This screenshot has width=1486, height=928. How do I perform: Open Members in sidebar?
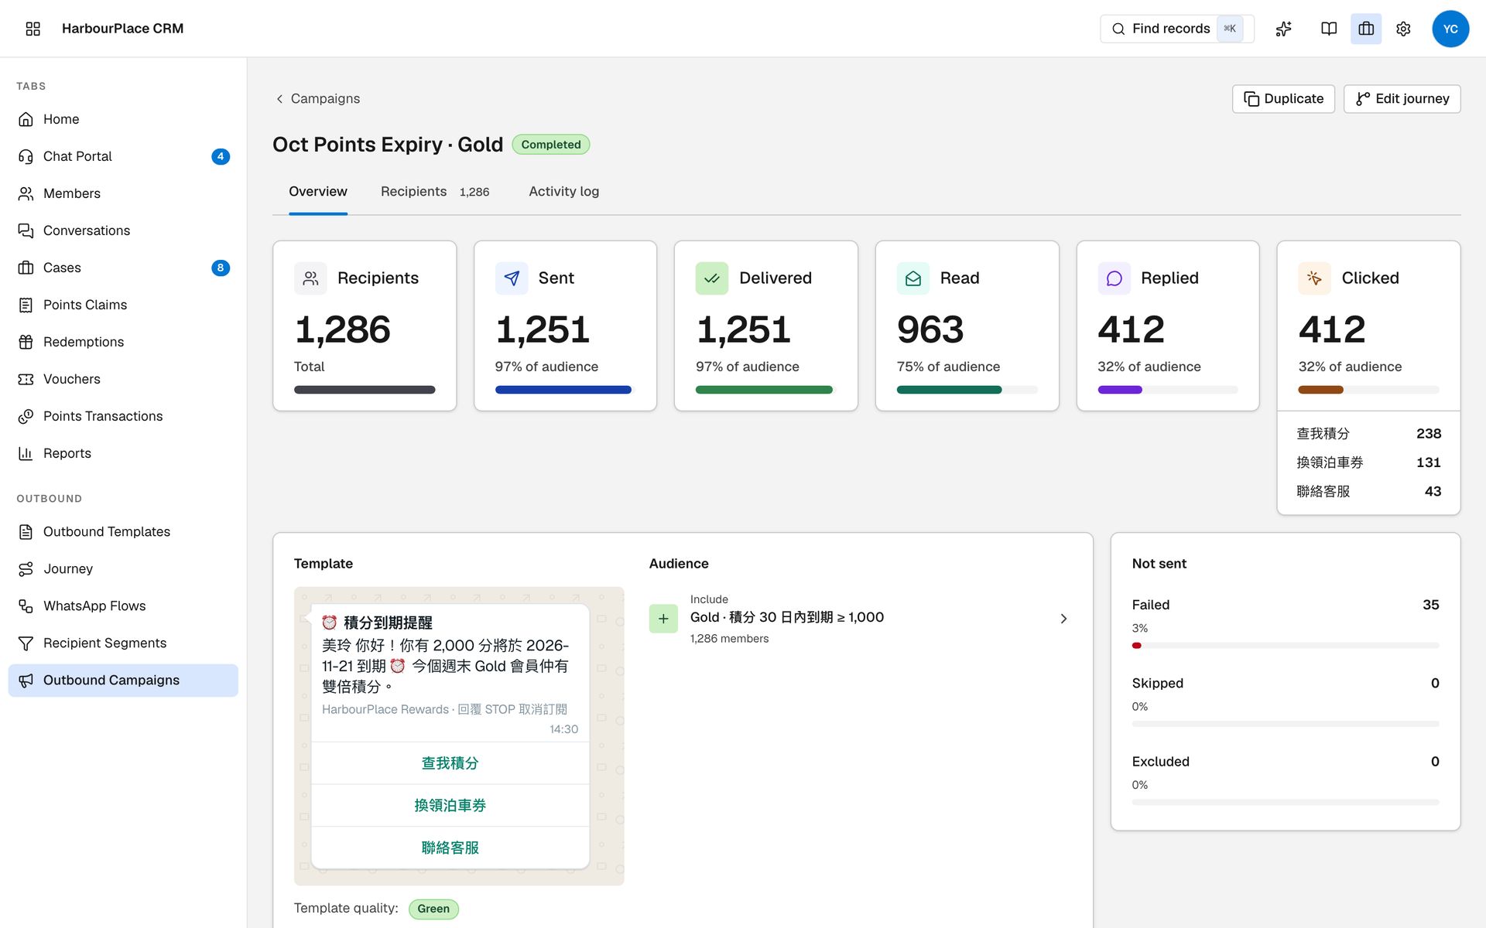click(123, 193)
